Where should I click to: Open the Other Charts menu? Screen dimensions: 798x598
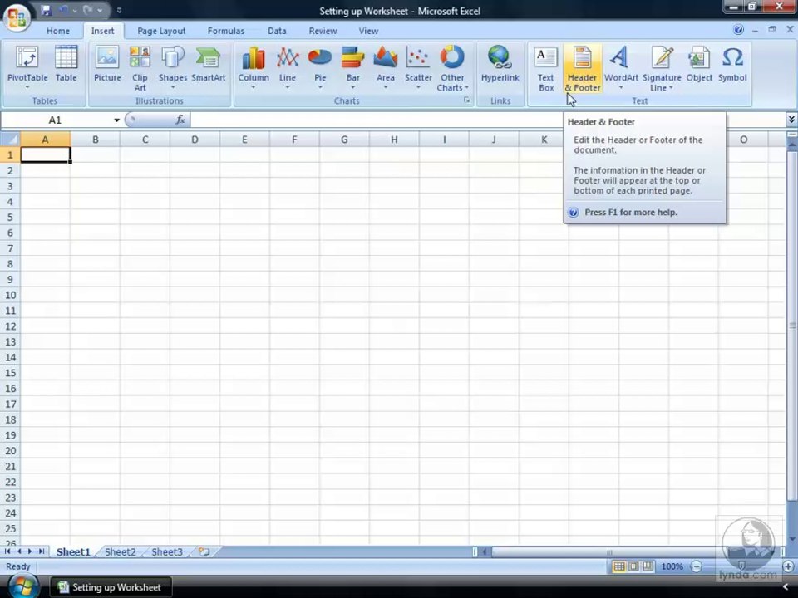tap(452, 69)
